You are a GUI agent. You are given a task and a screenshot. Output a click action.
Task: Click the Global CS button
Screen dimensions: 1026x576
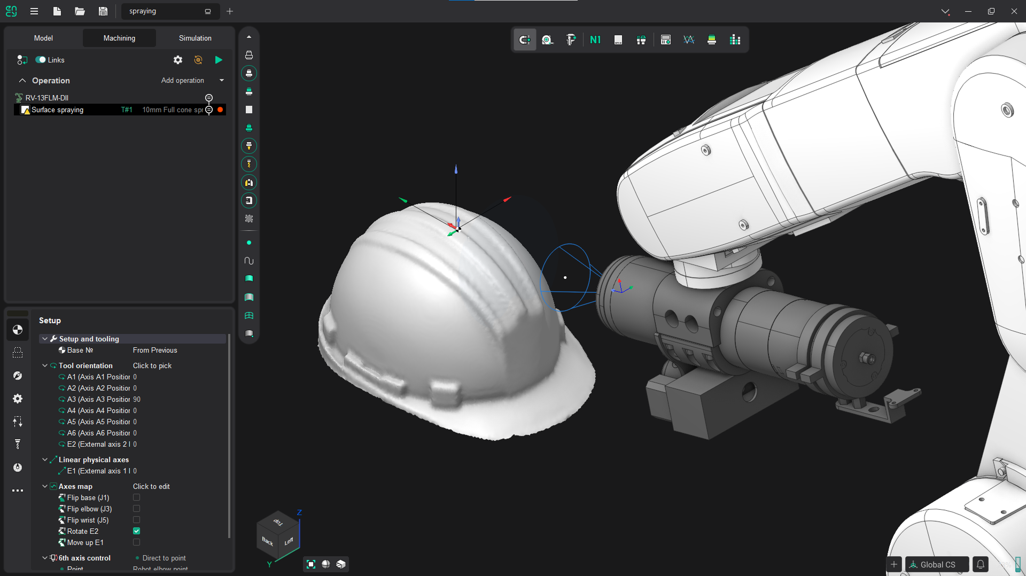coord(937,564)
